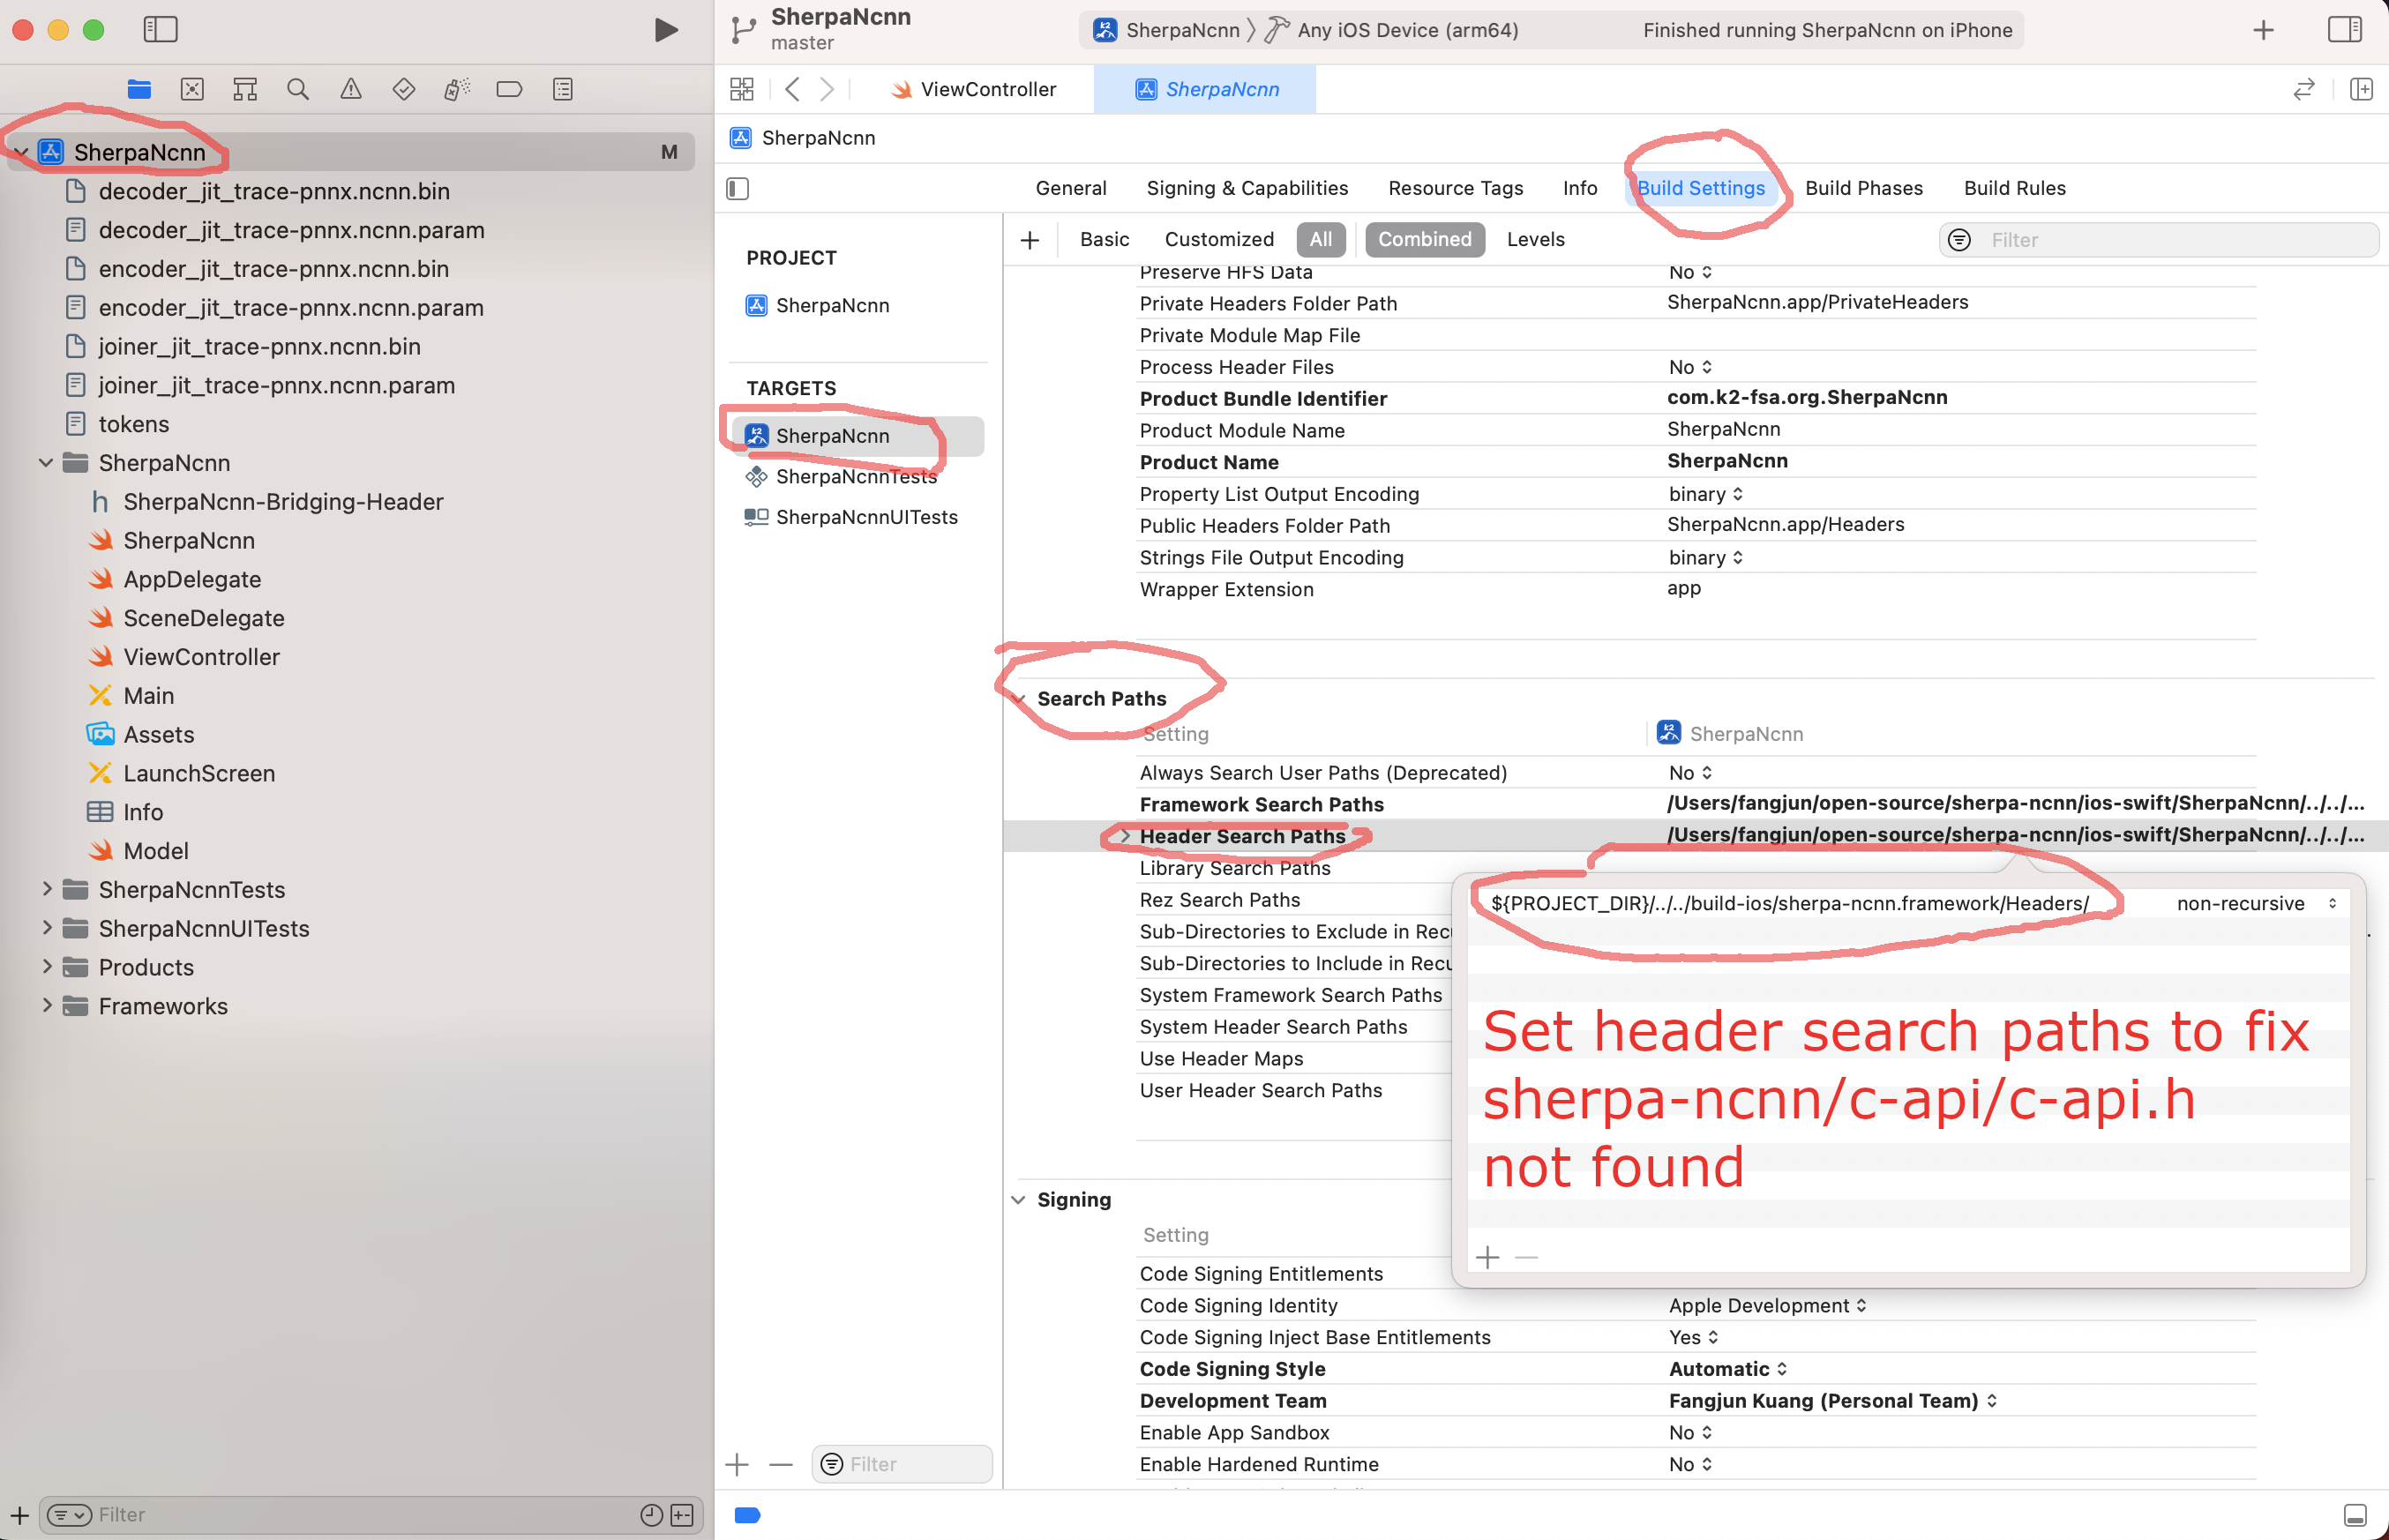Hide the project and targets list

[x=738, y=188]
